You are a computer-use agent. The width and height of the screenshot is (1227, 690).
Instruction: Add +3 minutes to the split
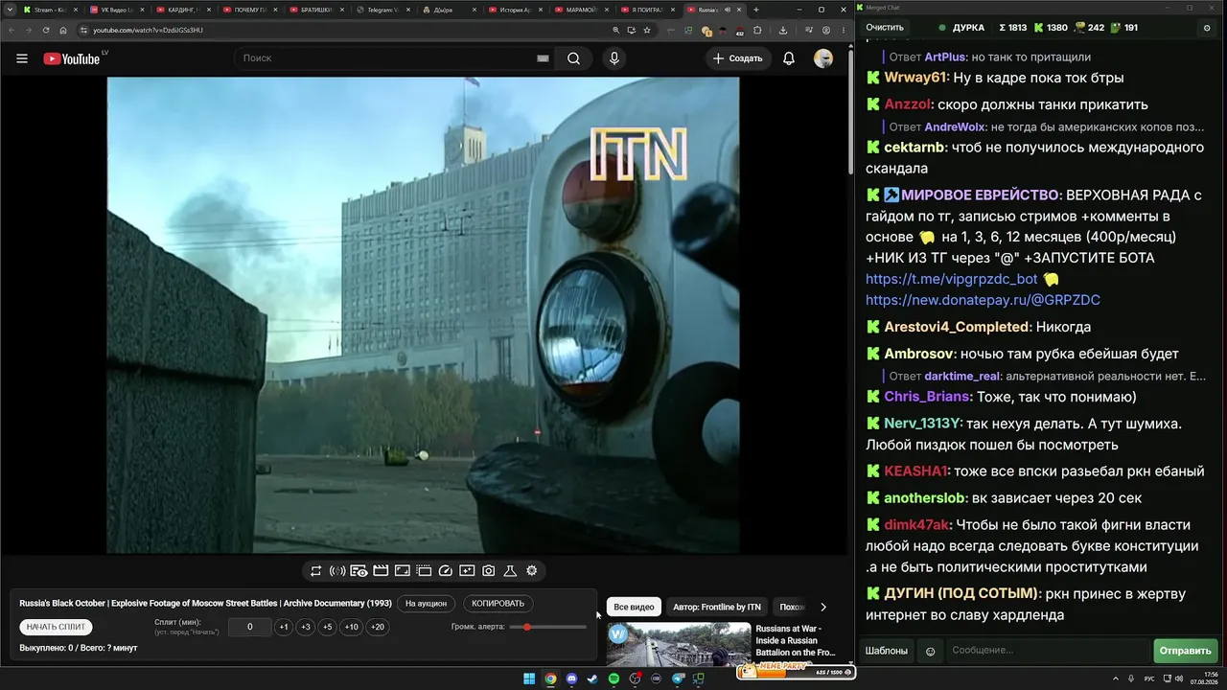[x=306, y=627]
